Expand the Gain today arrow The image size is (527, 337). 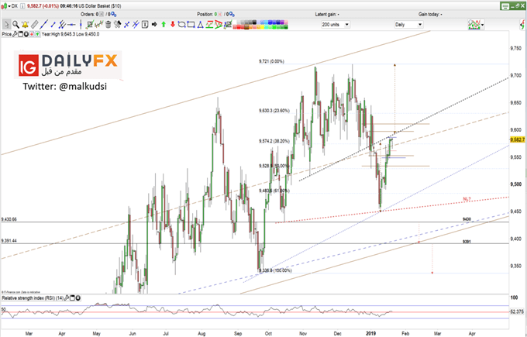click(441, 14)
